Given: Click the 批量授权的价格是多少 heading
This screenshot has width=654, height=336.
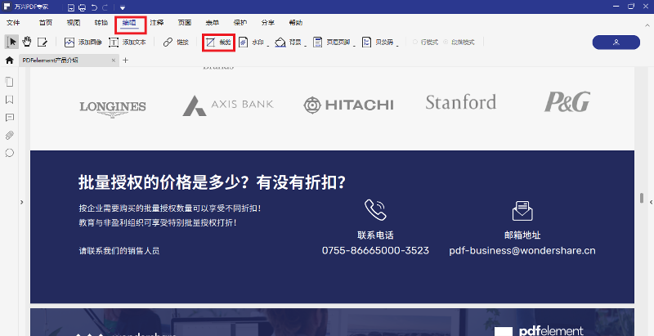Looking at the screenshot, I should coord(213,182).
